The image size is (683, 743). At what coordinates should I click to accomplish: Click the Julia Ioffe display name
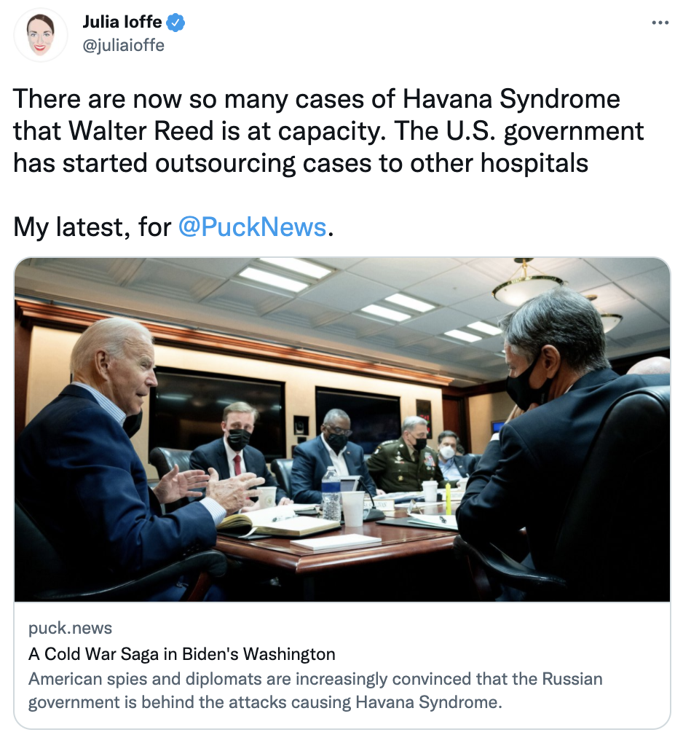(x=122, y=22)
